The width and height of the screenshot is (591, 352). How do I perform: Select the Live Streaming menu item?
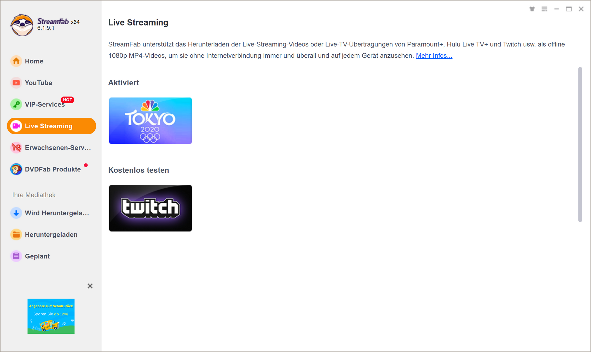51,126
